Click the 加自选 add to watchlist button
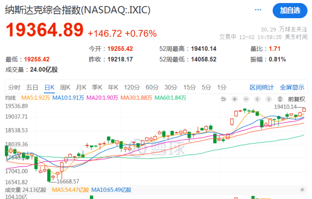The height and width of the screenshot is (199, 312). pyautogui.click(x=290, y=10)
